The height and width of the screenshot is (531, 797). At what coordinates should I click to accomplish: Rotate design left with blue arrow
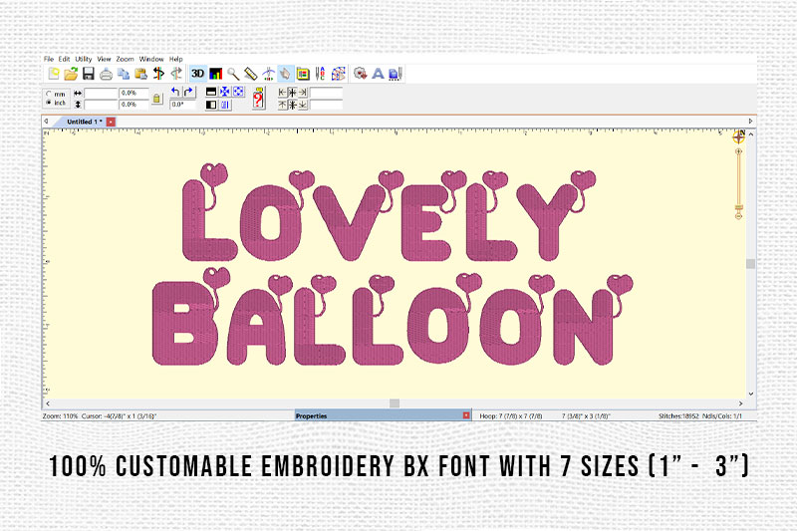pyautogui.click(x=175, y=92)
